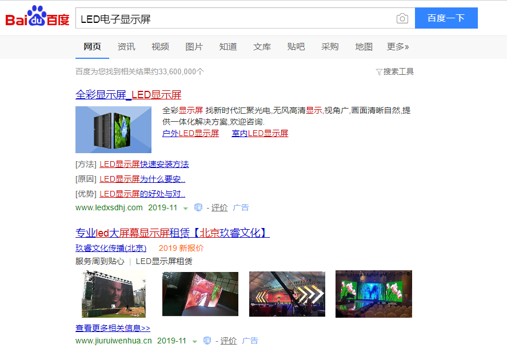The height and width of the screenshot is (352, 507).
Task: Click the 保 shield icon beside www.jiuruiwenhua.cn
Action: pos(207,341)
